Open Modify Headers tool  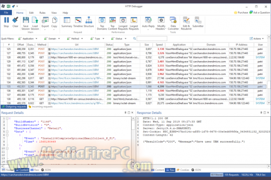161,23
